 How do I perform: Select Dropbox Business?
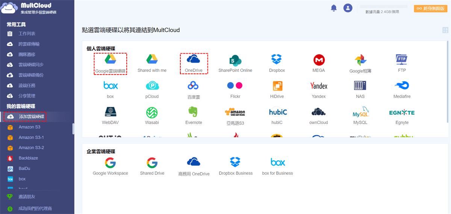point(236,166)
